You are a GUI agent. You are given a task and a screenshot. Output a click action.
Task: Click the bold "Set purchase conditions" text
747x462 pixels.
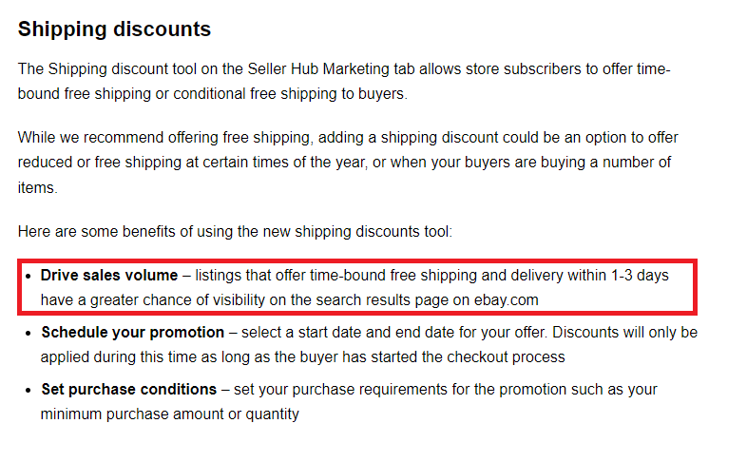tap(128, 390)
